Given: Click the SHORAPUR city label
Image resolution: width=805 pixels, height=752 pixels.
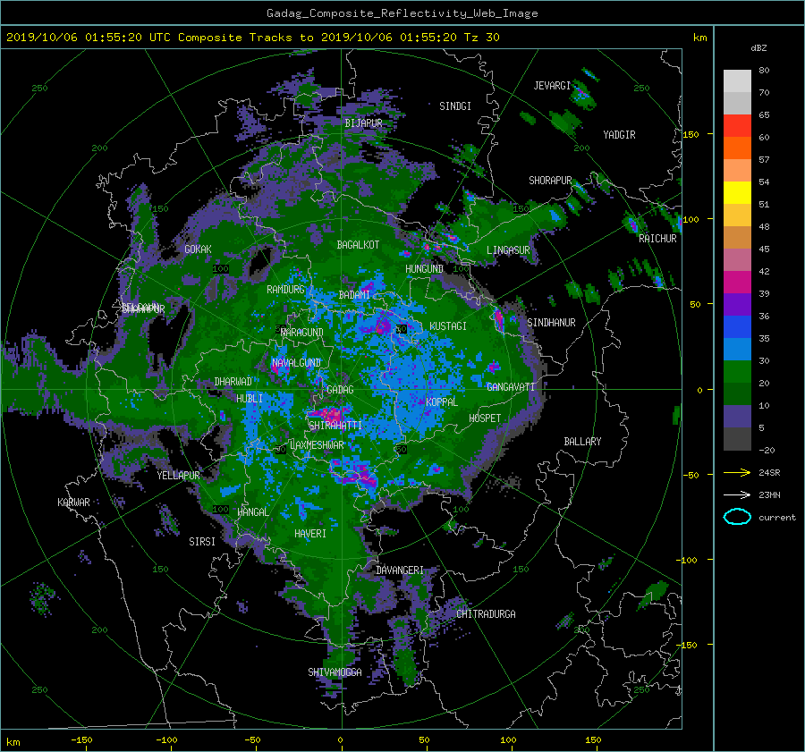Looking at the screenshot, I should [x=550, y=181].
